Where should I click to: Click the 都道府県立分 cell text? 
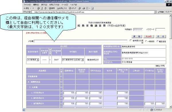[93, 60]
